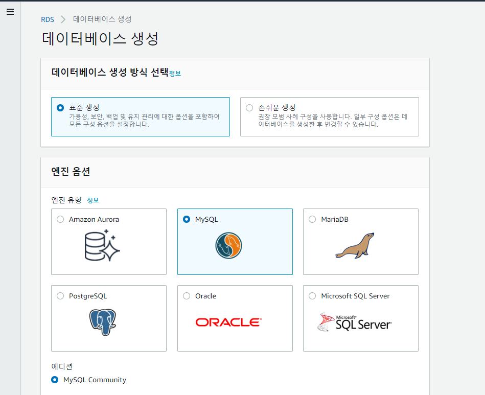Click the 표준 생성 description text
The height and width of the screenshot is (395, 485).
tap(144, 120)
